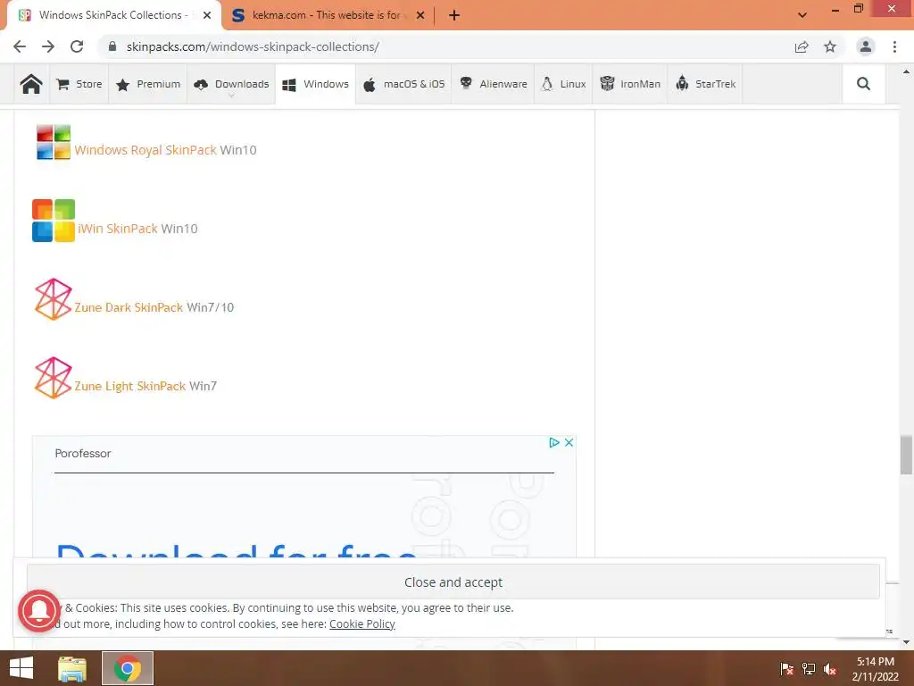Open the Windows Start menu
Screen dimensions: 914x686
pyautogui.click(x=21, y=668)
